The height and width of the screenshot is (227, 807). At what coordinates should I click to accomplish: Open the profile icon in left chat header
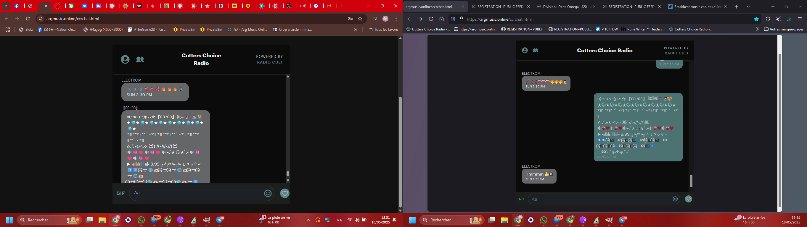(125, 59)
